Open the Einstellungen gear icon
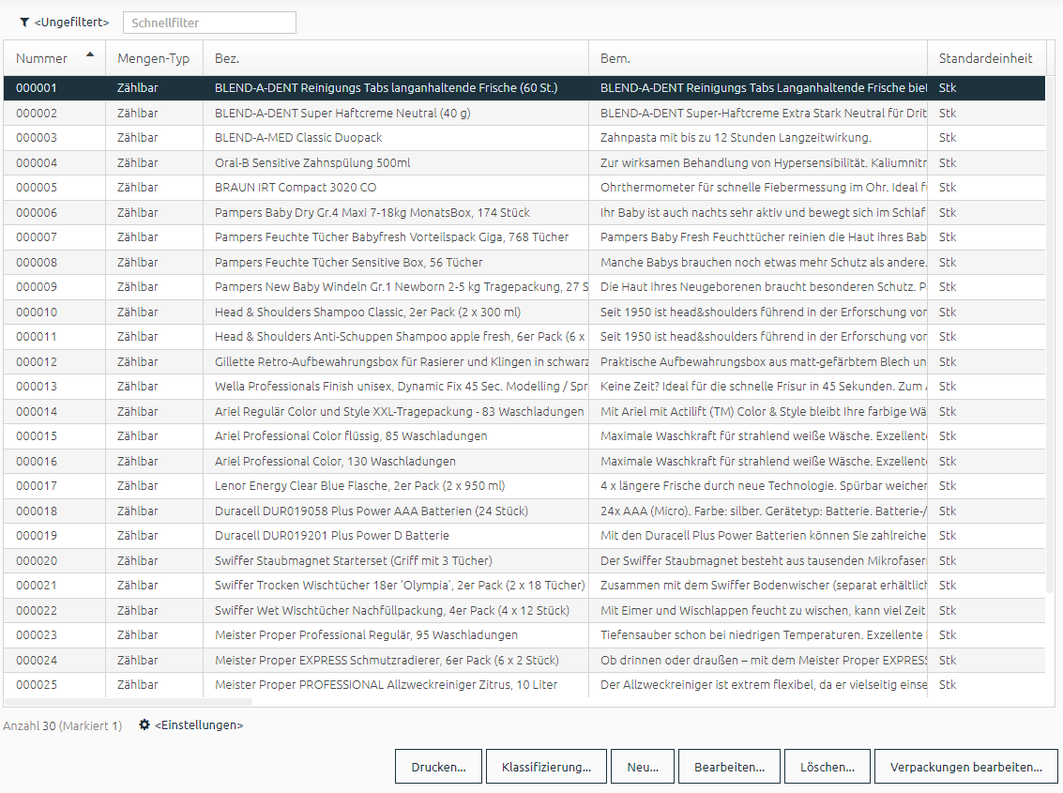The height and width of the screenshot is (793, 1063). click(x=144, y=724)
